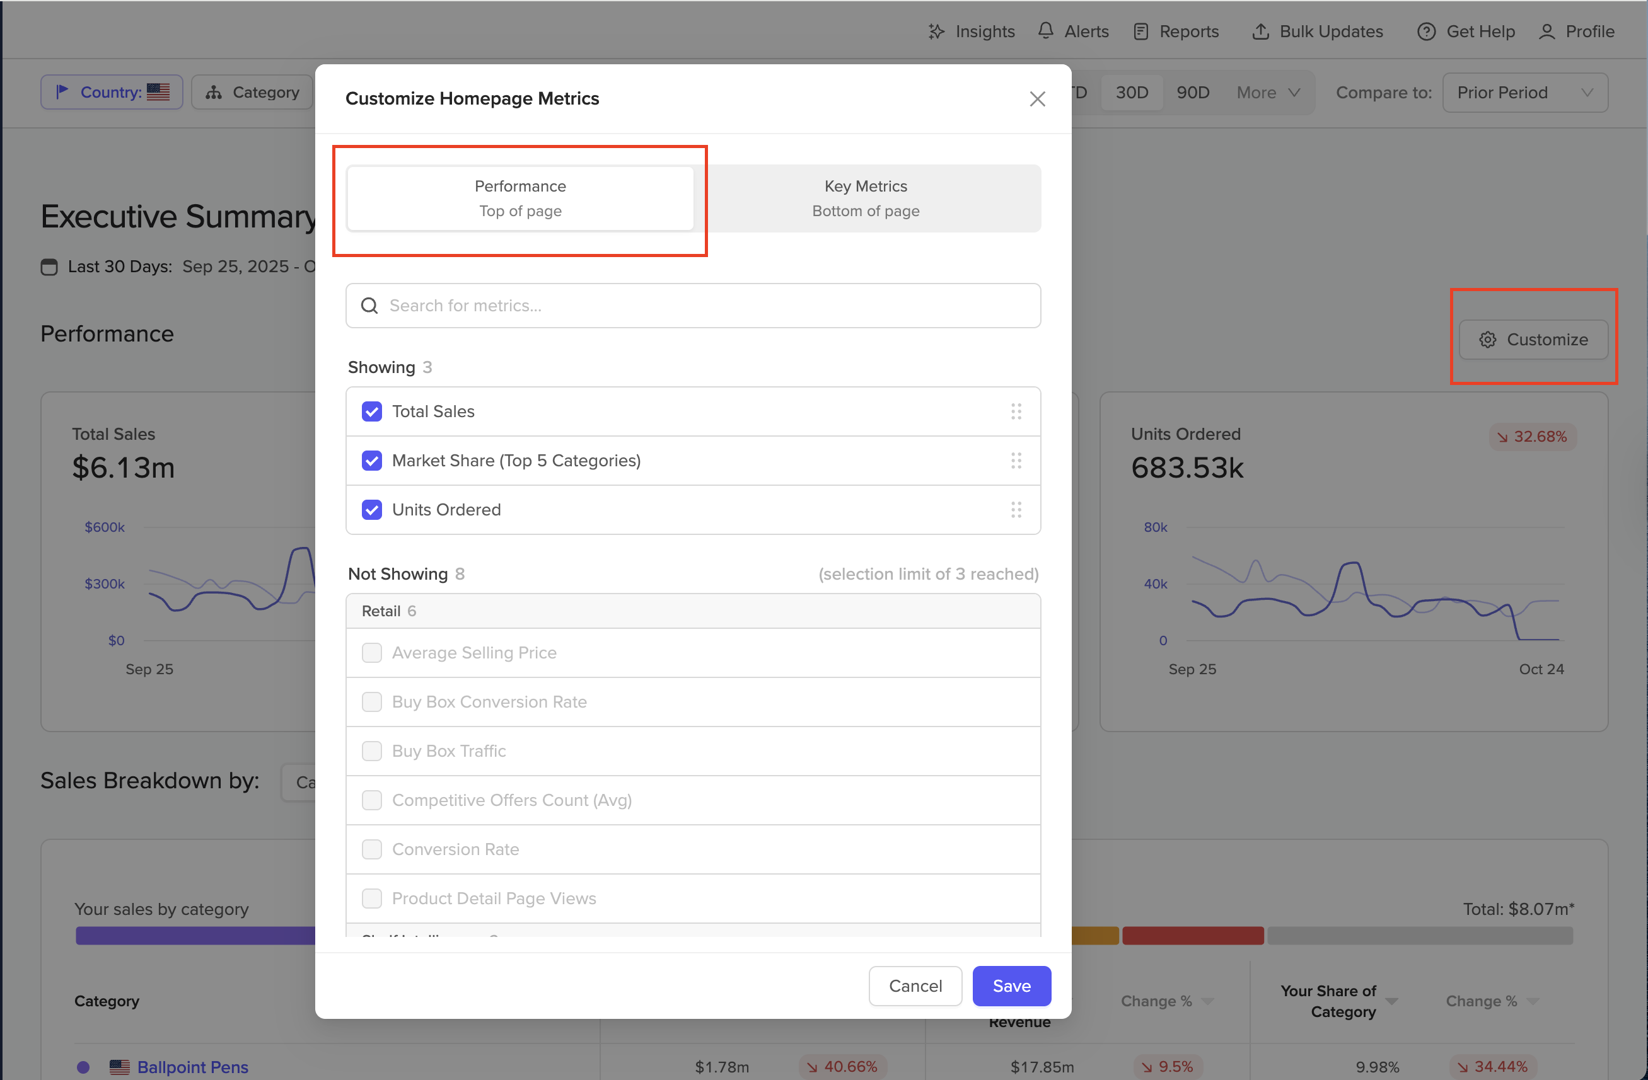1648x1080 pixels.
Task: Click the Bulk Updates upload icon
Action: coord(1260,31)
